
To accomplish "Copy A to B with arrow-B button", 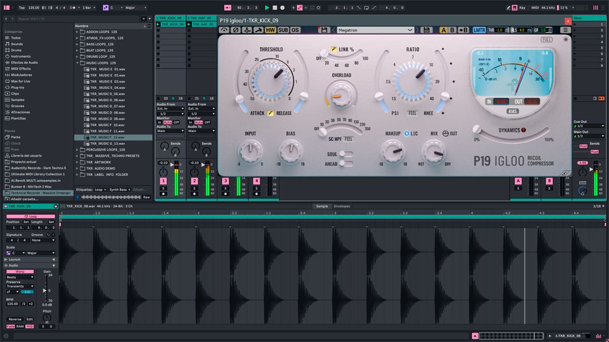I will tap(463, 30).
